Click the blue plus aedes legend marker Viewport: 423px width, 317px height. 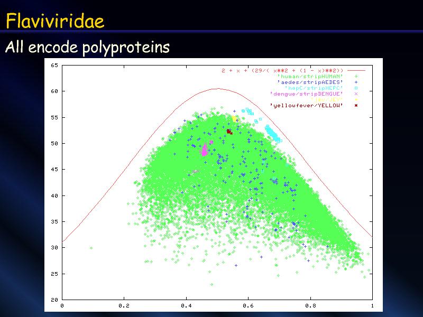coord(356,82)
